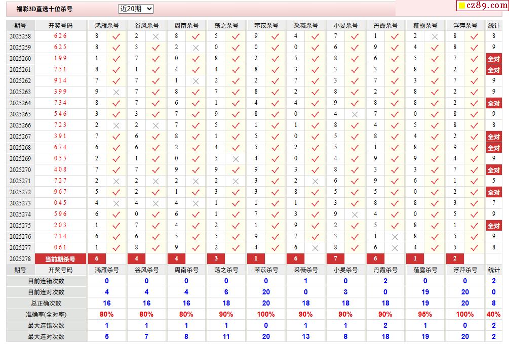Click 荡之杀号 current kill number 3 in row 2025278
Viewport: 509px width, 347px height.
[x=216, y=258]
